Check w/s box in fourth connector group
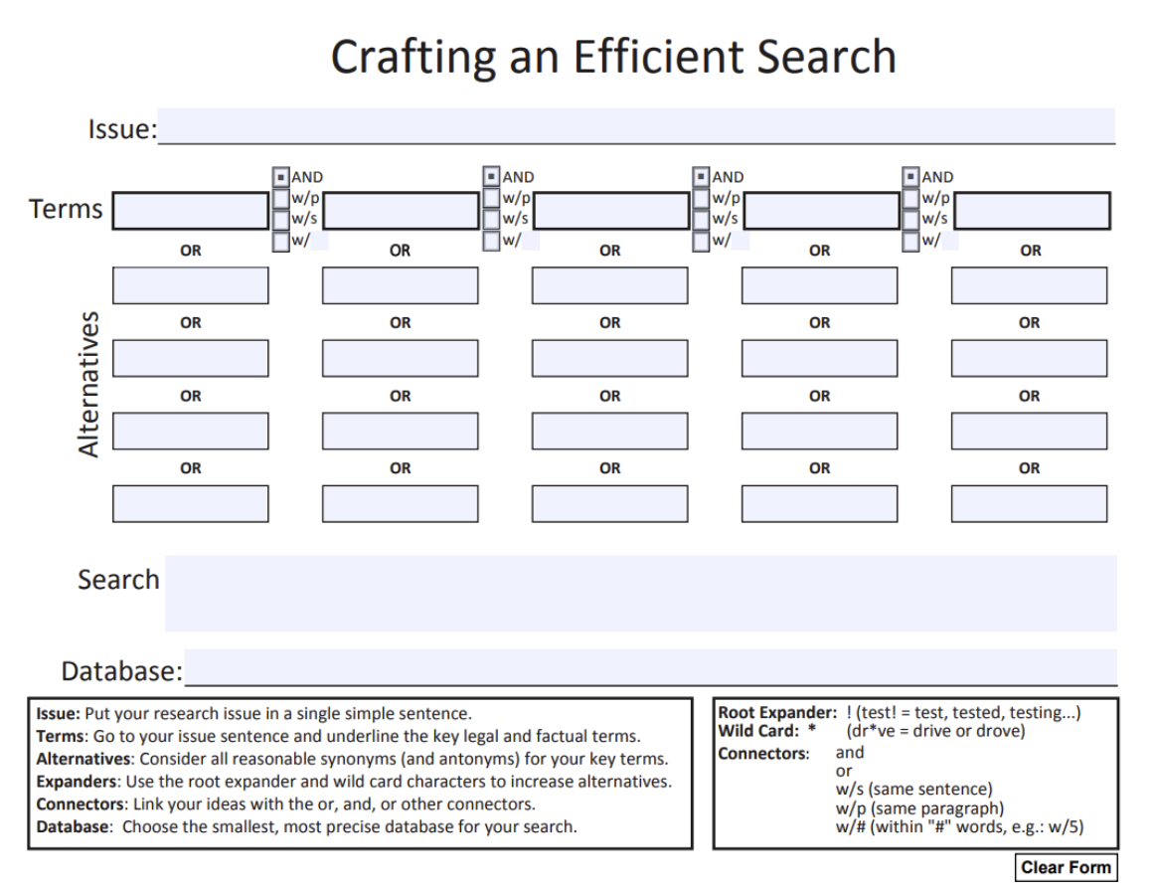Image resolution: width=1155 pixels, height=893 pixels. point(911,219)
